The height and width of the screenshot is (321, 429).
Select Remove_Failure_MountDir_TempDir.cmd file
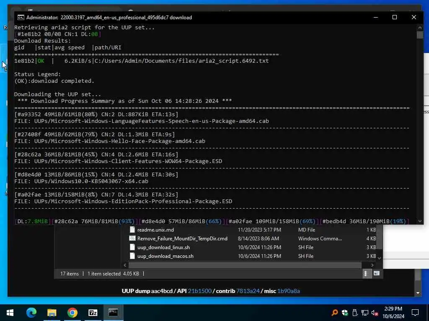click(182, 239)
